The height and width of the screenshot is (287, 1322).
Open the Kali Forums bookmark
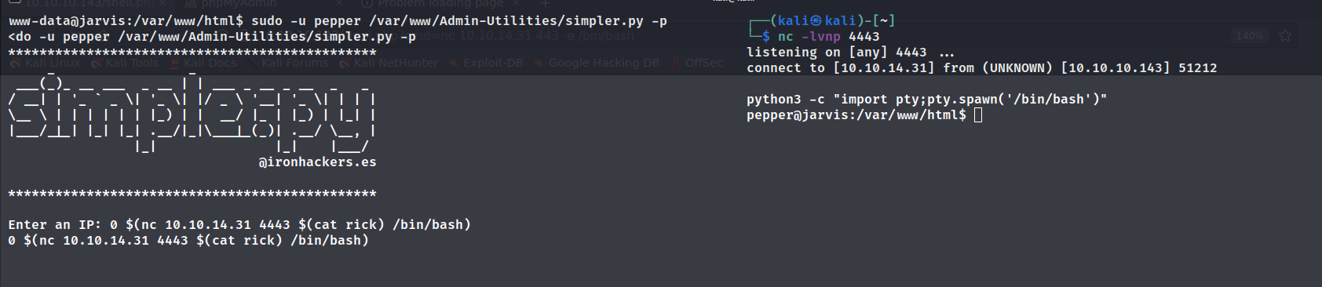(x=288, y=63)
